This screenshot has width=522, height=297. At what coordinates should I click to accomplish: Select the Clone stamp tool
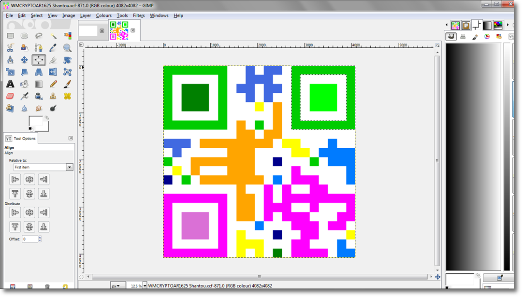[53, 96]
